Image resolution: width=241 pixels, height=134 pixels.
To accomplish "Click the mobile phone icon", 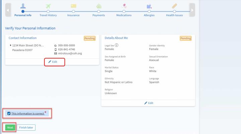I will coord(56,49).
